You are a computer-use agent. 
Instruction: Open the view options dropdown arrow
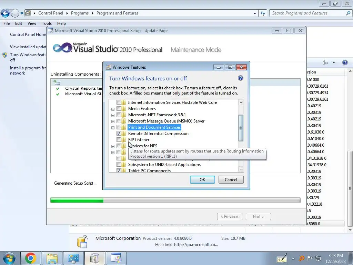(334, 62)
